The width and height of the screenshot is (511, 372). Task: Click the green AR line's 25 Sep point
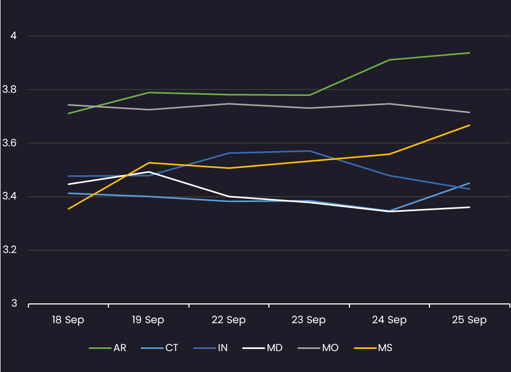point(470,53)
